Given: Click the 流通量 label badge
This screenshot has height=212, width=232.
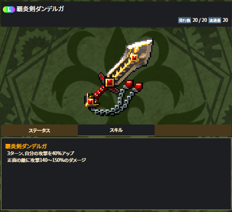Looking at the screenshot, I should 214,20.
